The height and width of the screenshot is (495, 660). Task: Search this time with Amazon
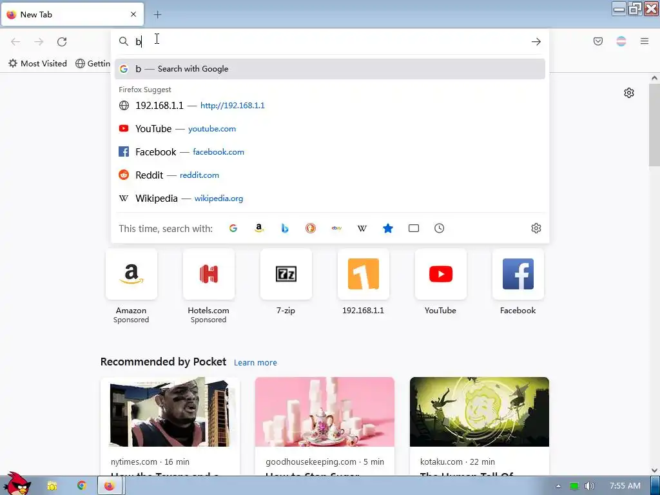tap(259, 228)
